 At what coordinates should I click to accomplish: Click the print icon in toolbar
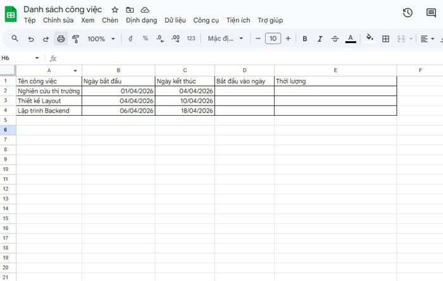click(61, 39)
